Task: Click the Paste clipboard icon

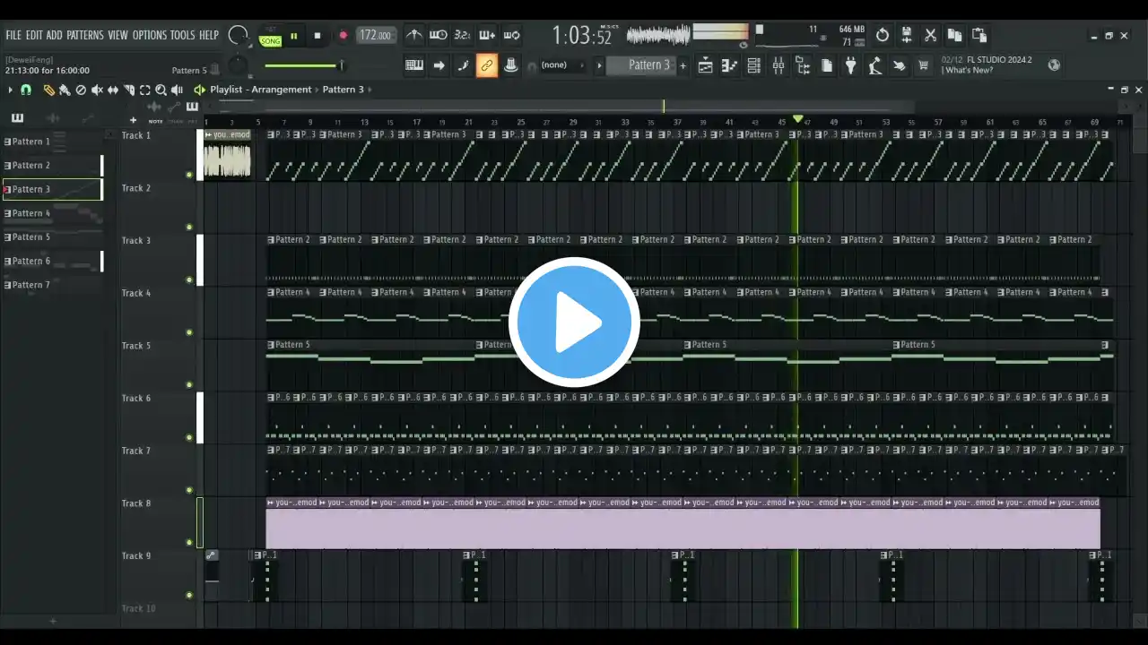Action: pyautogui.click(x=979, y=35)
